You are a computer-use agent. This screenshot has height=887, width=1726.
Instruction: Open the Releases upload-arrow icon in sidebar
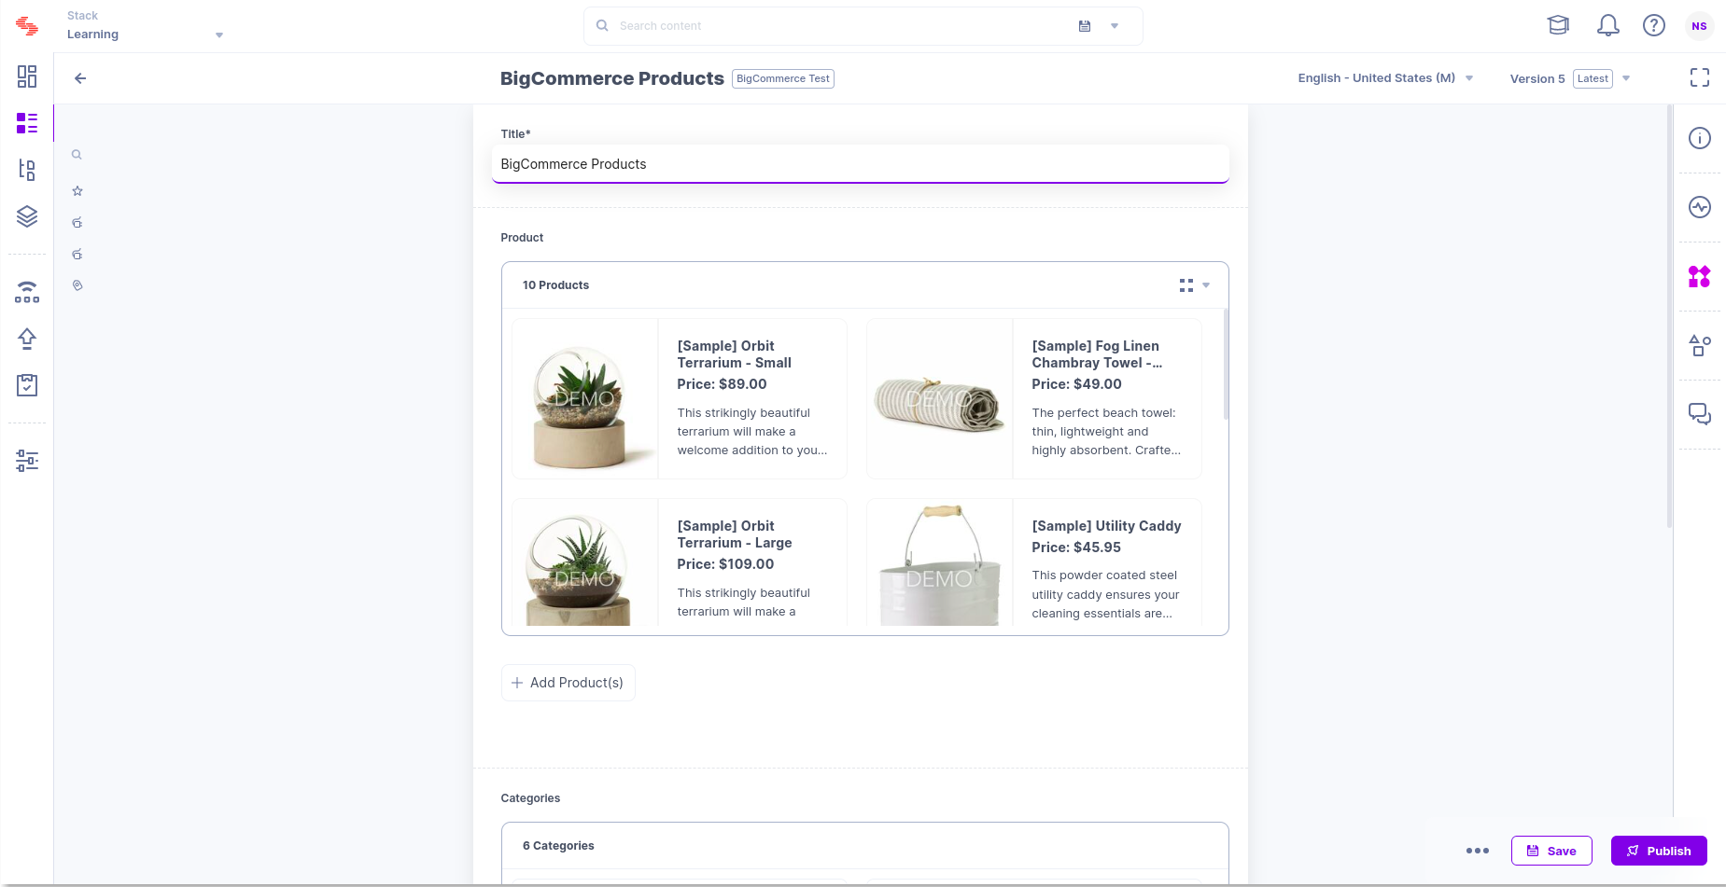click(x=27, y=339)
